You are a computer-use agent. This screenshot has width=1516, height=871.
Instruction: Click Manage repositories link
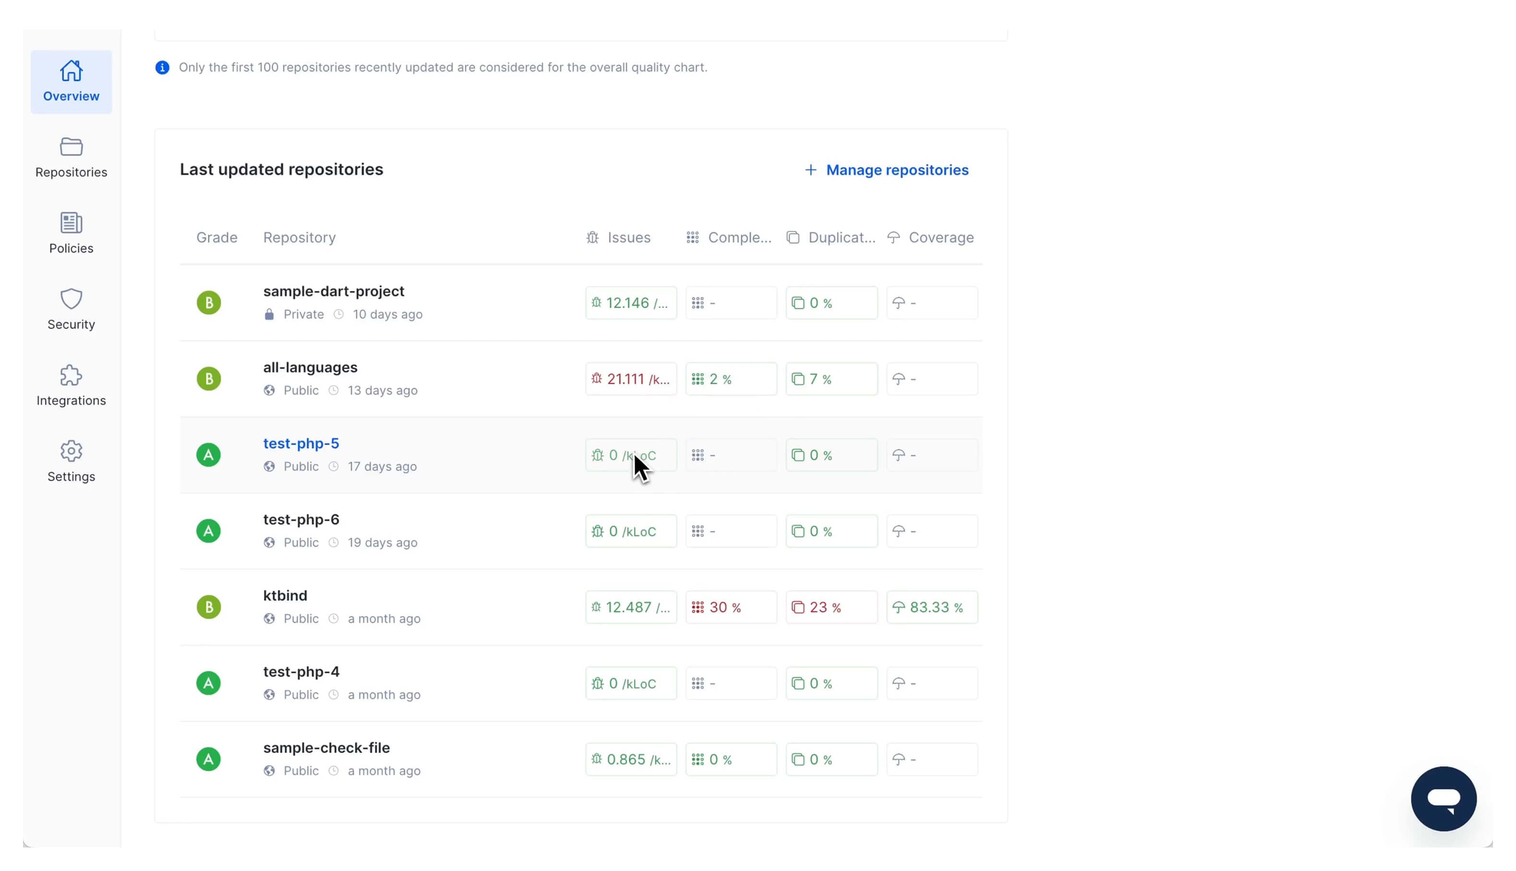click(x=886, y=170)
